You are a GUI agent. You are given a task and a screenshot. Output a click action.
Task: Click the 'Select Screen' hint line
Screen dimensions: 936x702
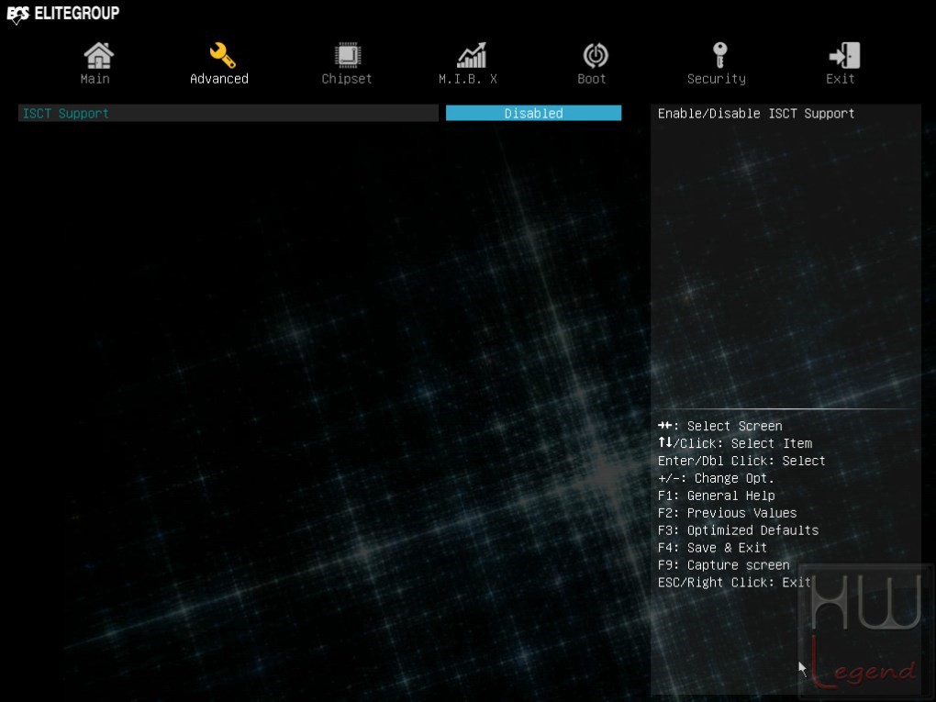[720, 426]
